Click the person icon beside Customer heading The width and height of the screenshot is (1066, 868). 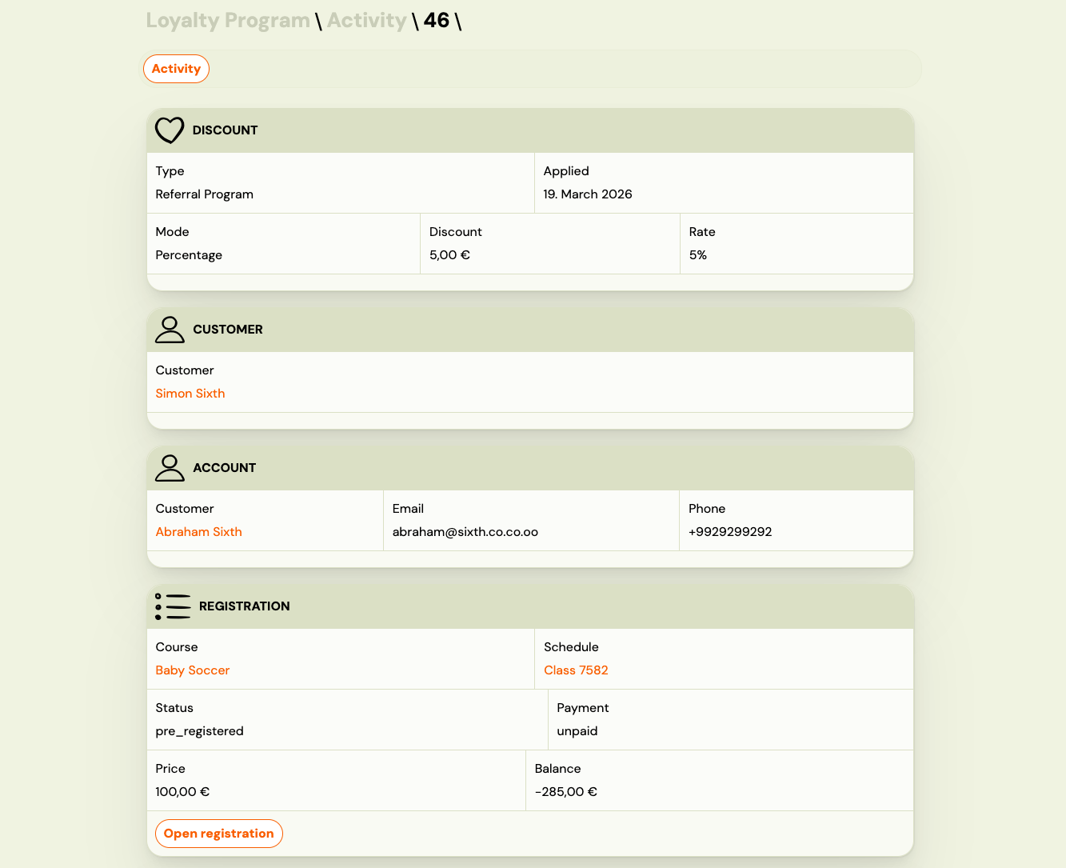pyautogui.click(x=170, y=329)
